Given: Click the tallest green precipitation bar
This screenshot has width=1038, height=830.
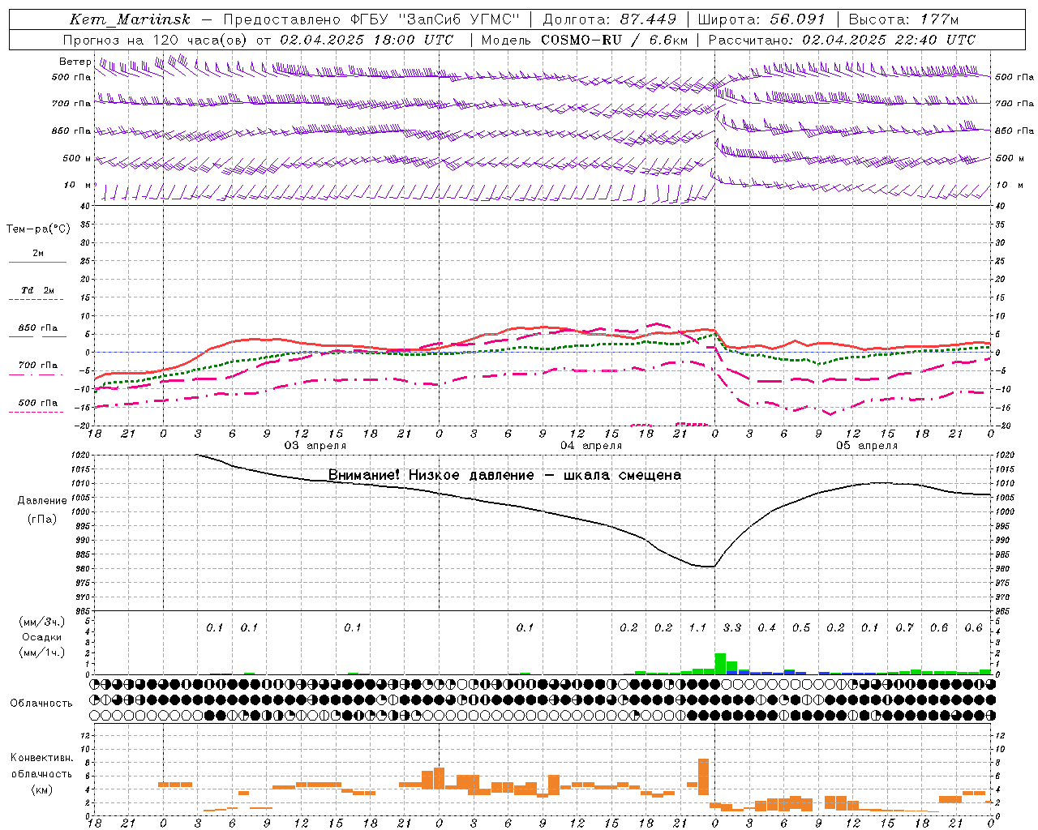Looking at the screenshot, I should pos(720,664).
